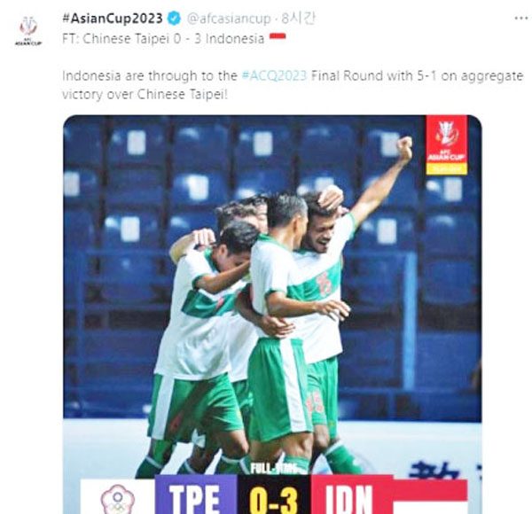Click the Indonesia flag in scoreboard
This screenshot has width=532, height=514.
tap(430, 497)
